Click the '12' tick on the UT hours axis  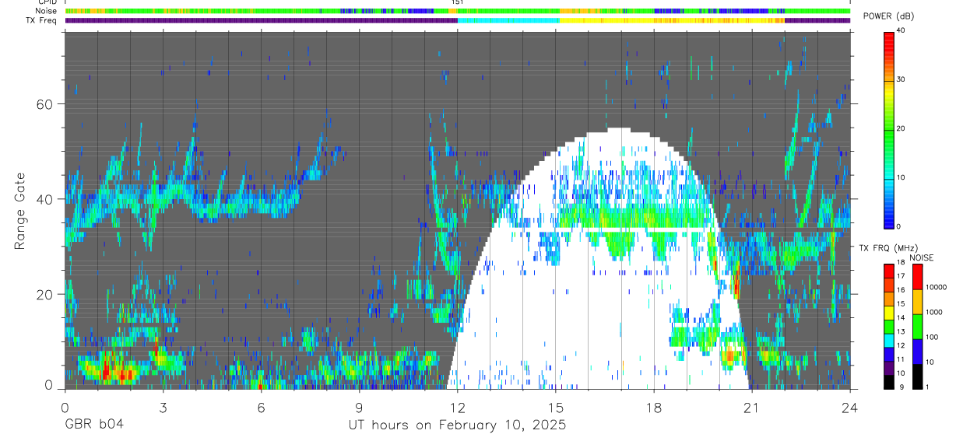pyautogui.click(x=457, y=407)
